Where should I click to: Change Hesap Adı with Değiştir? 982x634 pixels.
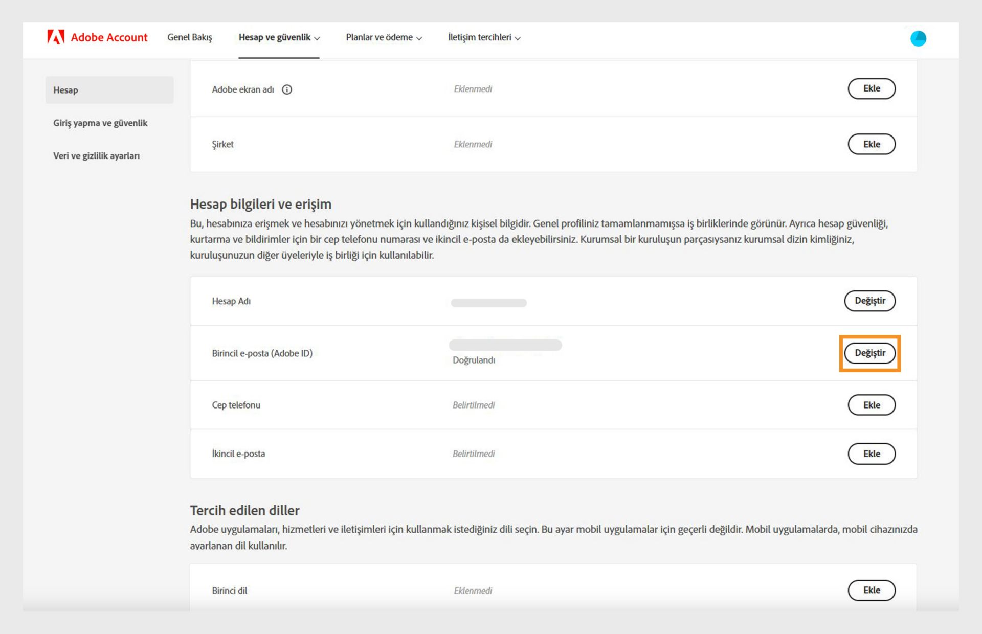(869, 301)
